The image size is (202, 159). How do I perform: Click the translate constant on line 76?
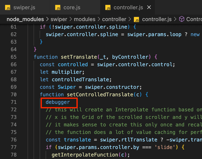tap(77, 140)
